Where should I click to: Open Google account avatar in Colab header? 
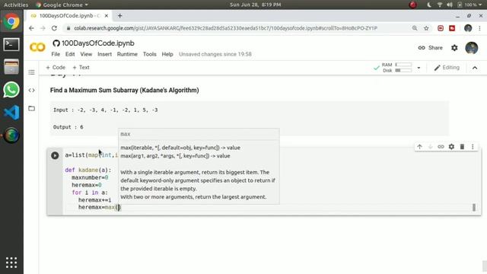coord(472,48)
